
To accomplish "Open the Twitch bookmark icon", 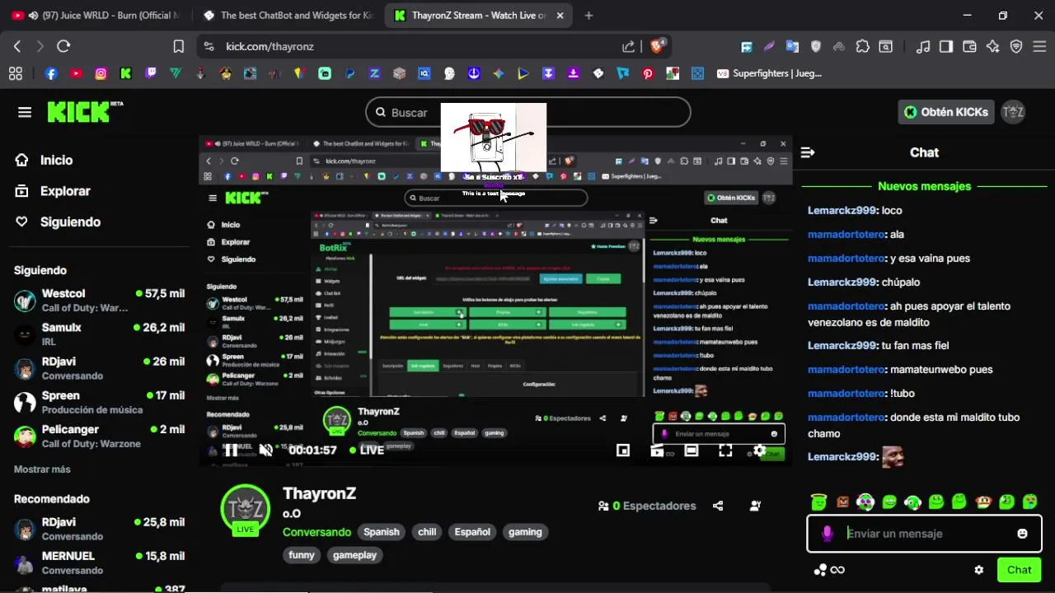I will tap(150, 73).
